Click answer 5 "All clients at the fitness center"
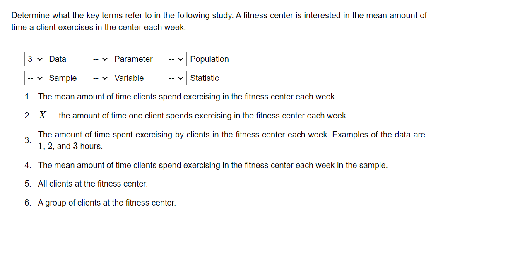This screenshot has width=508, height=253. [x=93, y=183]
